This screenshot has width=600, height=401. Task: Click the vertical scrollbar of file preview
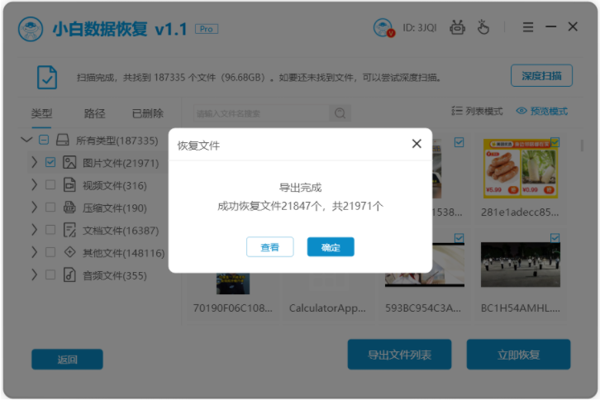coord(582,146)
